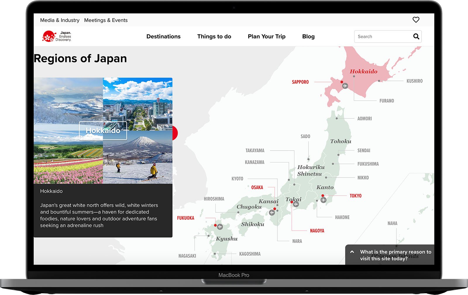Select Tohoku region on the map
468x295 pixels.
[x=341, y=141]
